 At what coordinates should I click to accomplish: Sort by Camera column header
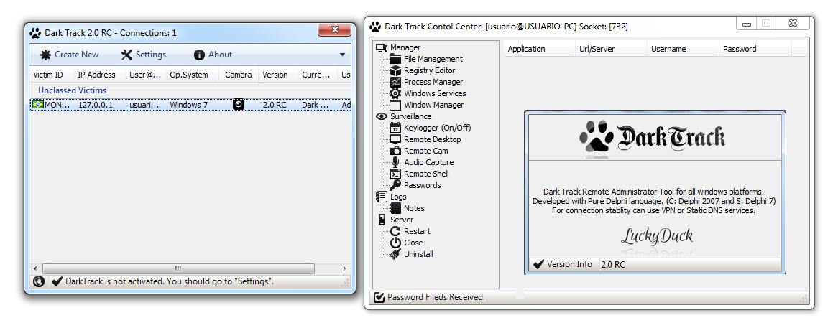coord(239,75)
